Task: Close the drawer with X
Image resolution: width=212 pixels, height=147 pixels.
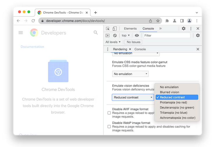Action: (x=198, y=49)
